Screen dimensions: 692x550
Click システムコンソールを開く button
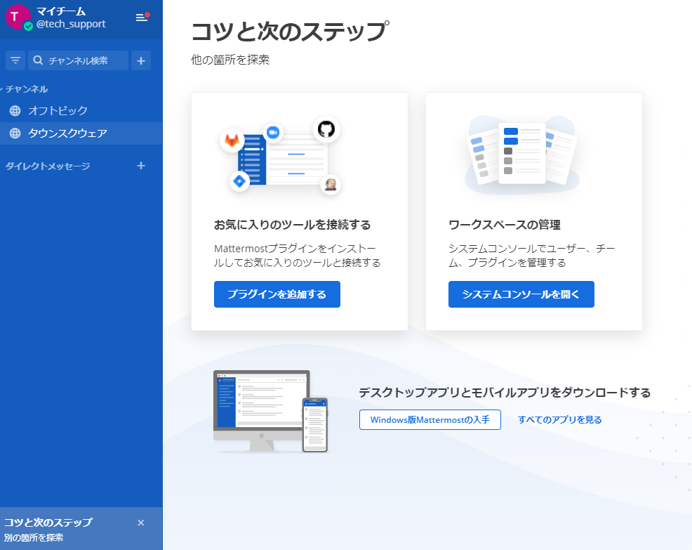[x=521, y=294]
